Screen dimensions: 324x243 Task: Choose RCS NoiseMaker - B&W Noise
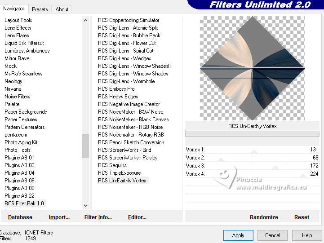[x=131, y=112]
